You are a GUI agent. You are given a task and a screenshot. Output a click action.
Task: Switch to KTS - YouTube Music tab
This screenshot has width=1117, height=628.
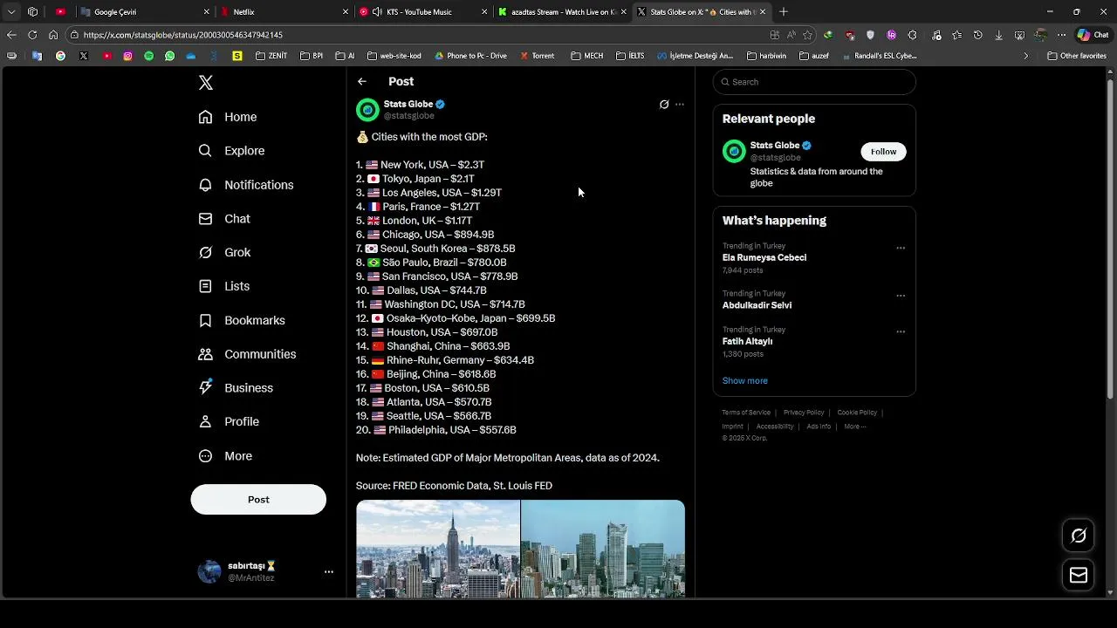pos(423,12)
